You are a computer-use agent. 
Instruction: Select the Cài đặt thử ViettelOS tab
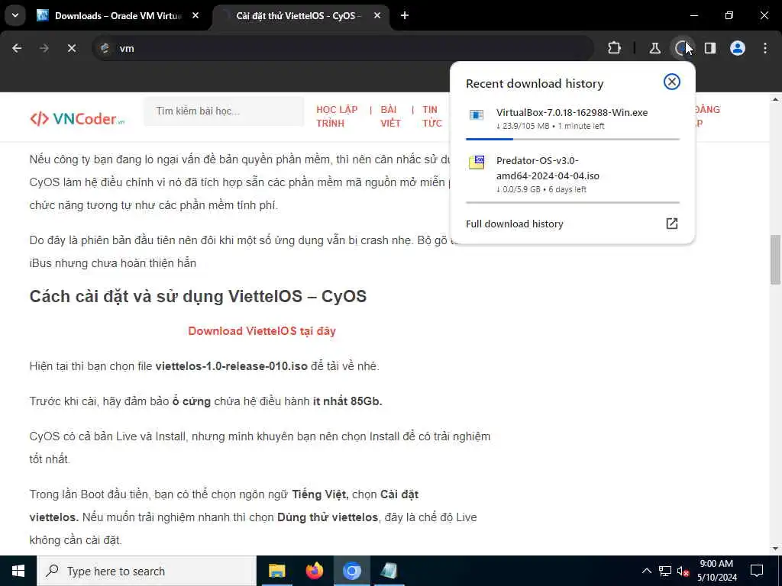(297, 15)
